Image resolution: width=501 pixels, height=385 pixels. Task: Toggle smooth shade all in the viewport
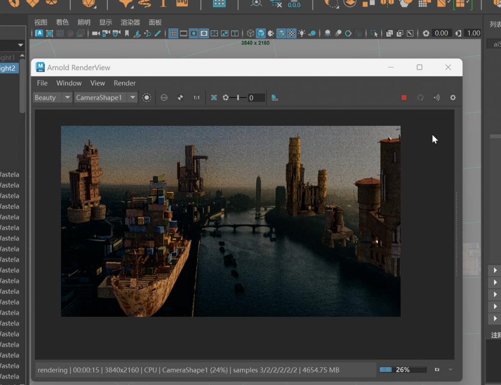(x=261, y=33)
